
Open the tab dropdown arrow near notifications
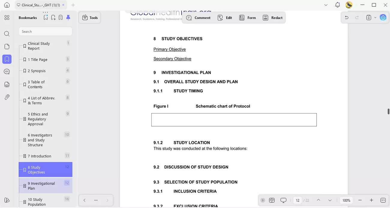click(x=326, y=5)
